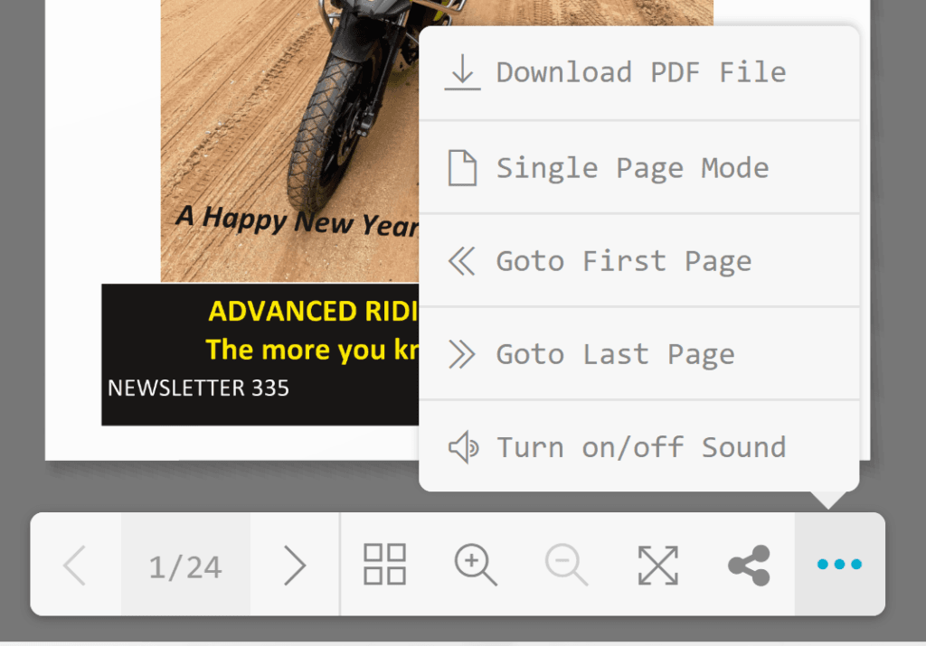
Task: Open the share icon in toolbar
Action: click(749, 566)
